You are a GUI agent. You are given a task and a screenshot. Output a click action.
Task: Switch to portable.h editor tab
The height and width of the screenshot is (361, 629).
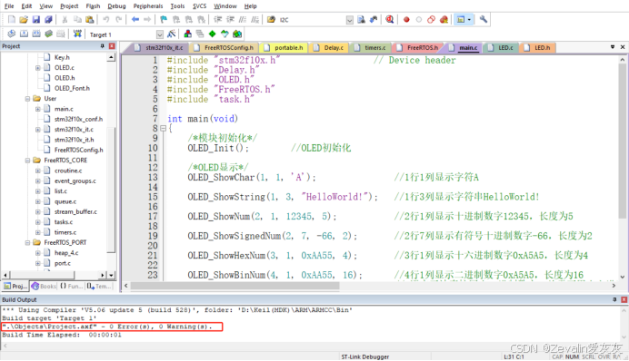click(x=285, y=48)
